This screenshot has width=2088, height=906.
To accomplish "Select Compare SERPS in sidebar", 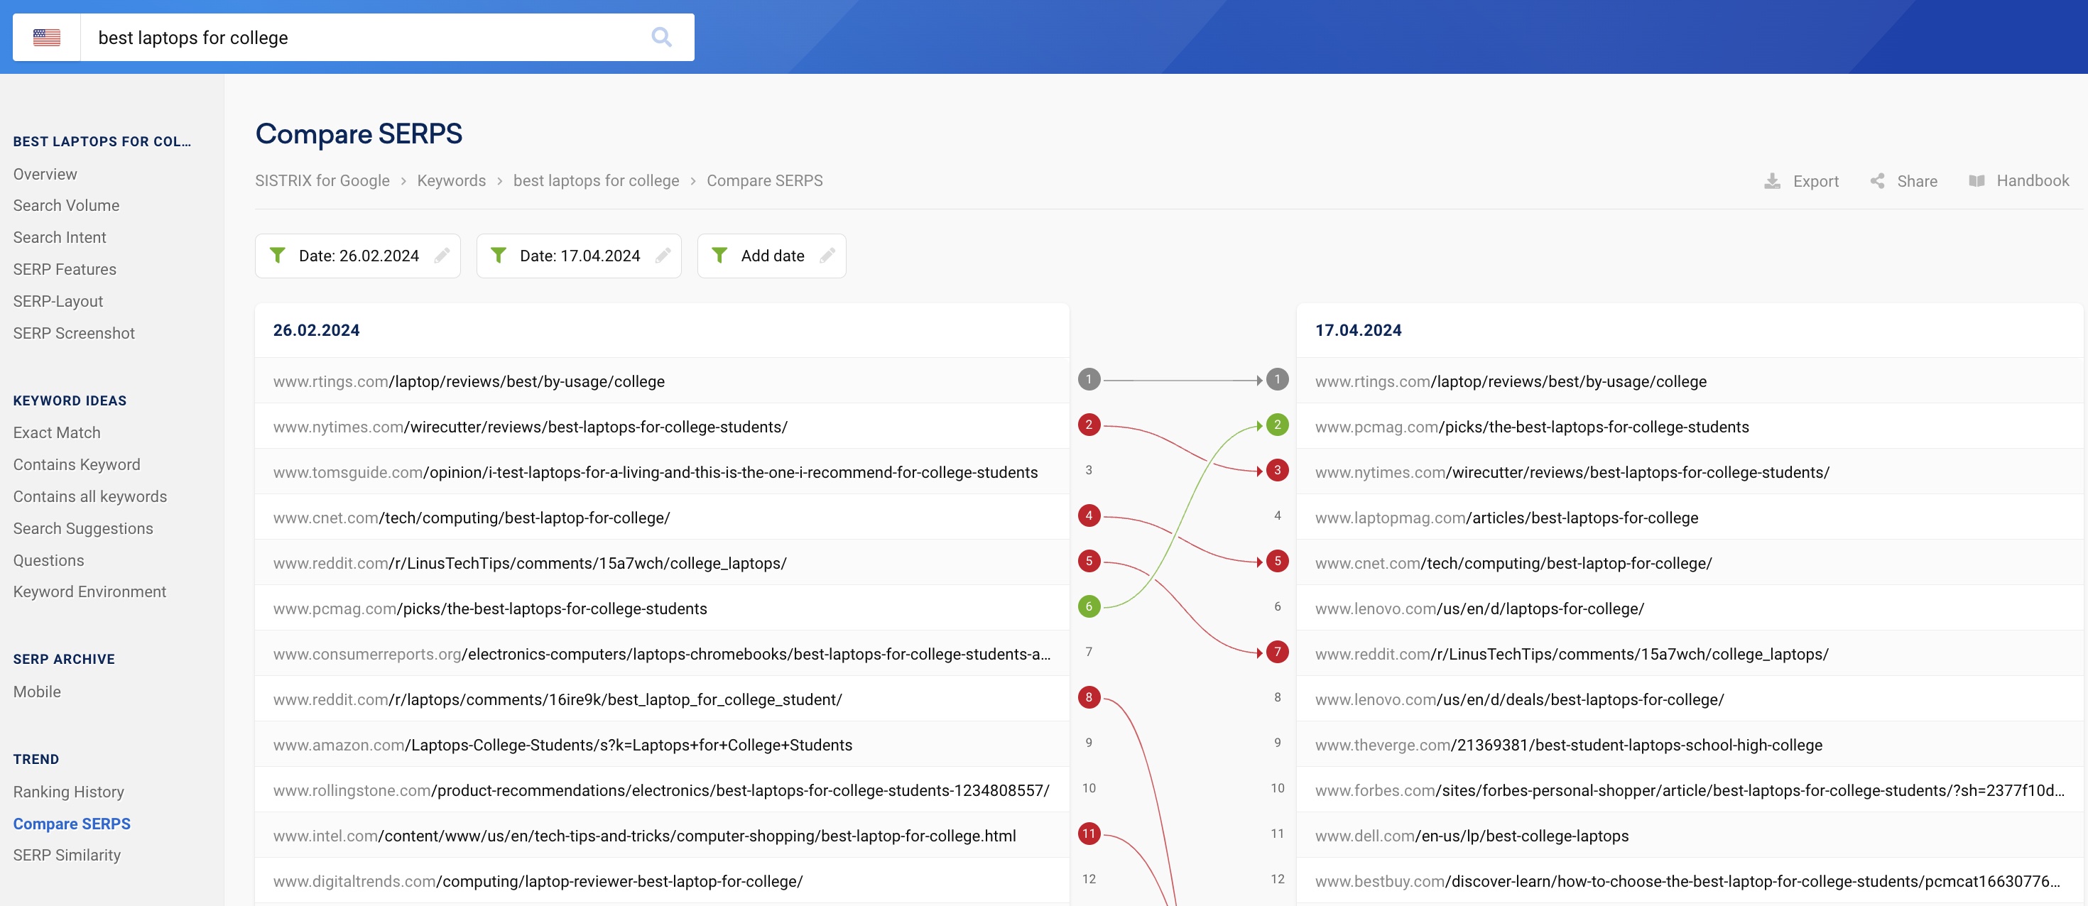I will (x=71, y=824).
